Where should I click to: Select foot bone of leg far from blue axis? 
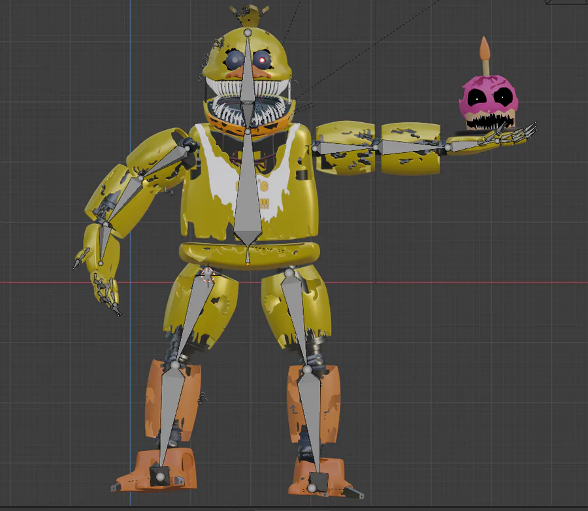[x=318, y=482]
